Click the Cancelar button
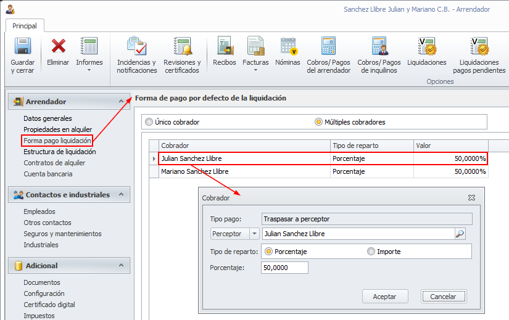509x320 pixels. (444, 297)
